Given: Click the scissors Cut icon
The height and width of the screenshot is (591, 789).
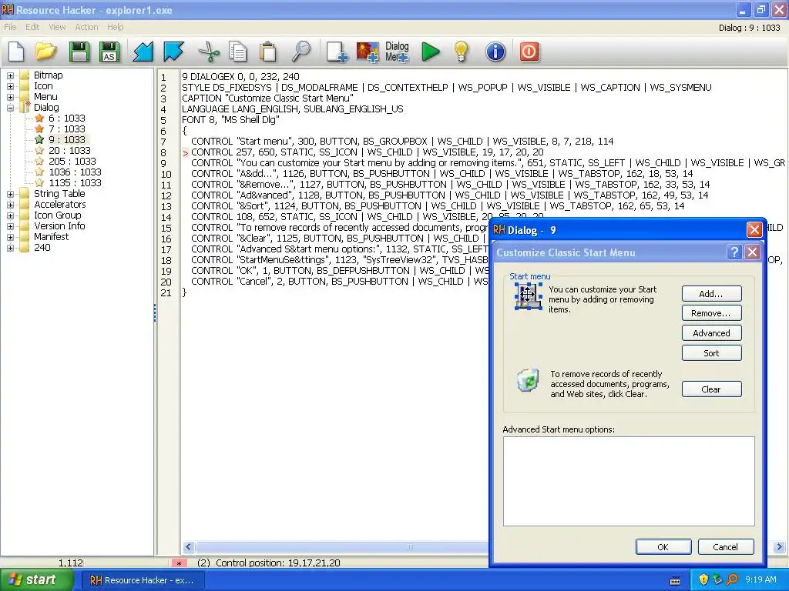Looking at the screenshot, I should (x=208, y=52).
